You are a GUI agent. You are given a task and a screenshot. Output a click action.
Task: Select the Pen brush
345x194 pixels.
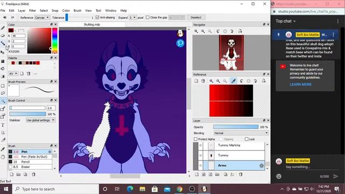coord(30,151)
